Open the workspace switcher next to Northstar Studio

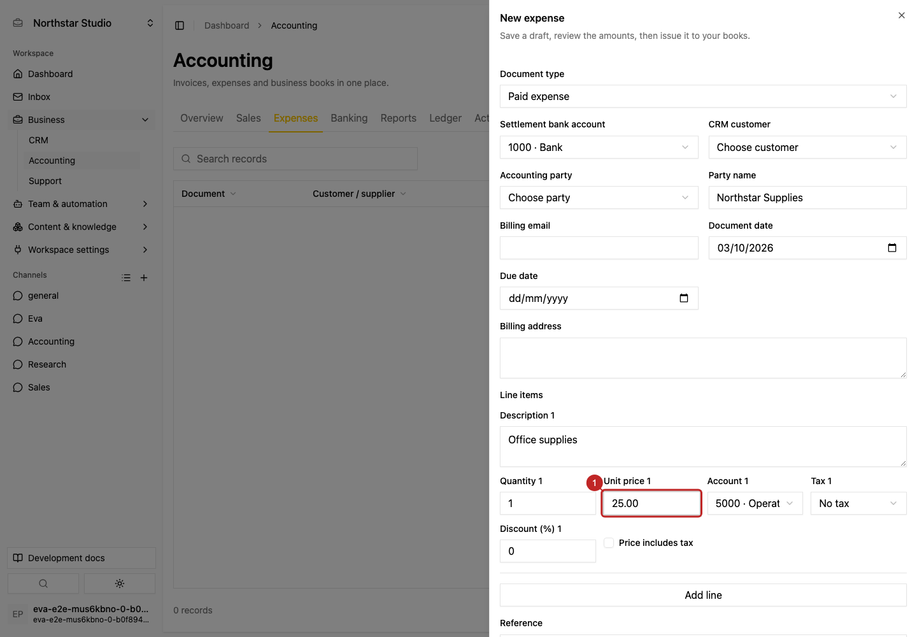click(150, 23)
